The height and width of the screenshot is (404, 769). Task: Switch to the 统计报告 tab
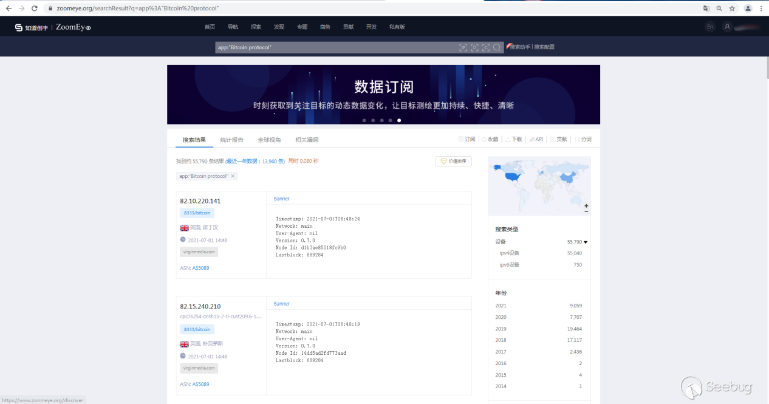tap(231, 140)
